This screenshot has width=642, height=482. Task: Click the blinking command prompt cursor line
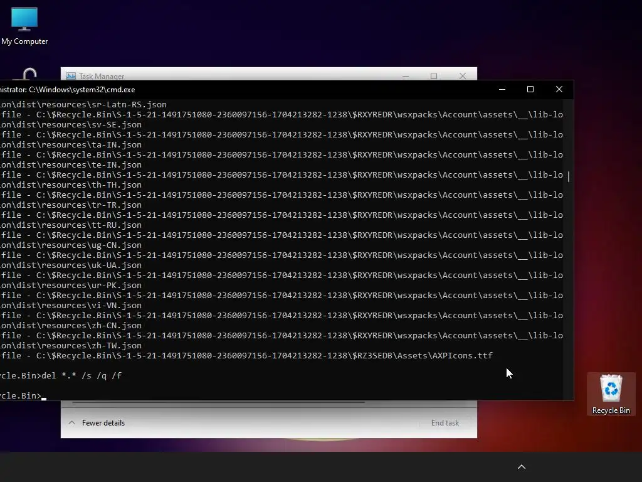pos(23,395)
